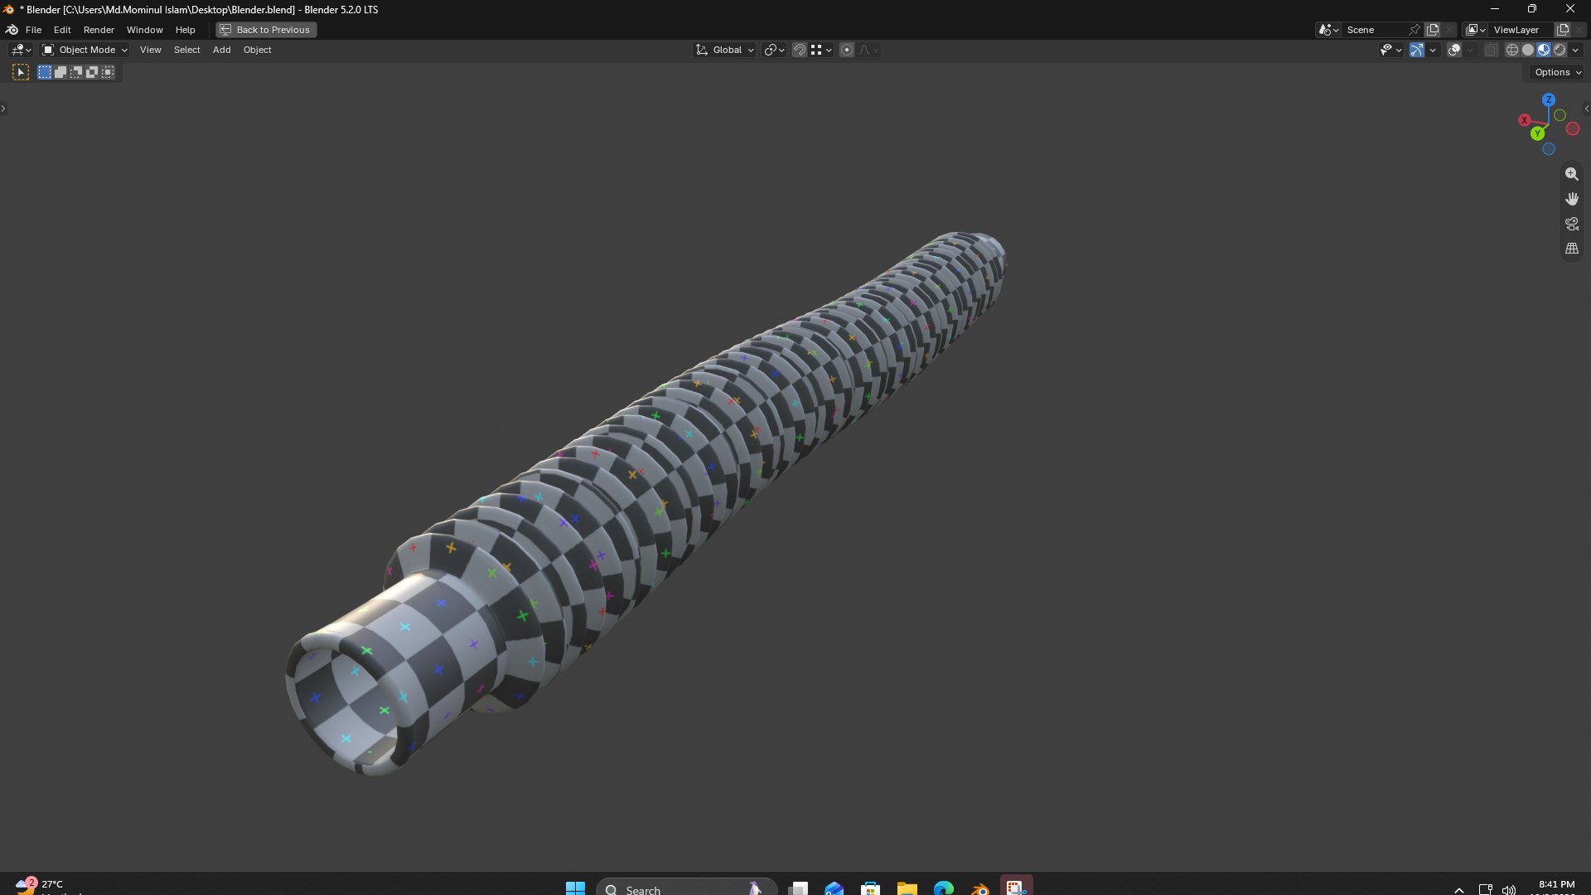Viewport: 1591px width, 895px height.
Task: Open viewport shading options dropdown arrow
Action: (x=1576, y=50)
